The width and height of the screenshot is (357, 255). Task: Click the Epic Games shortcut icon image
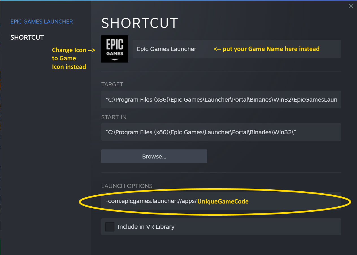[115, 49]
